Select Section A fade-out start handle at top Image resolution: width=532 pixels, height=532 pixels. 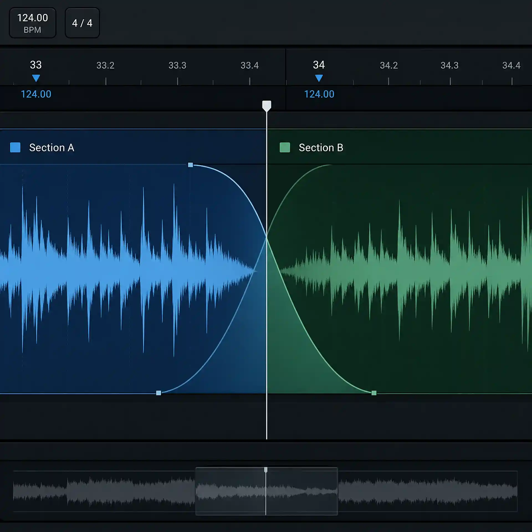click(190, 165)
